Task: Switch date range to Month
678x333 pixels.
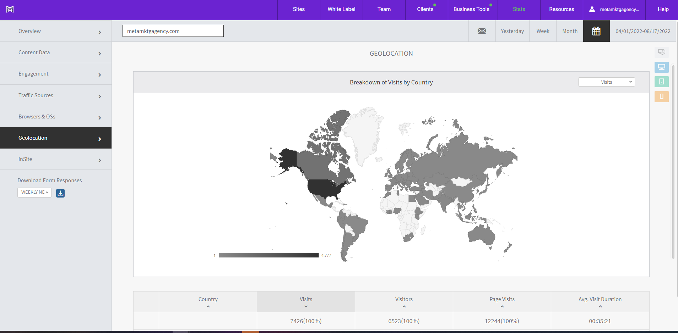Action: [570, 31]
